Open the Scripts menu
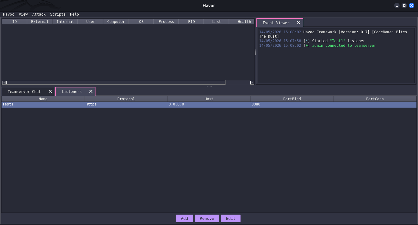Viewport: 418px width, 225px height. [58, 14]
